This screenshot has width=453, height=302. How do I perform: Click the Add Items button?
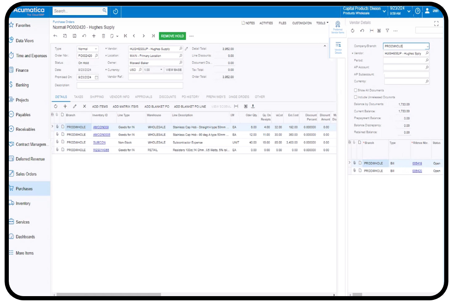tap(100, 107)
